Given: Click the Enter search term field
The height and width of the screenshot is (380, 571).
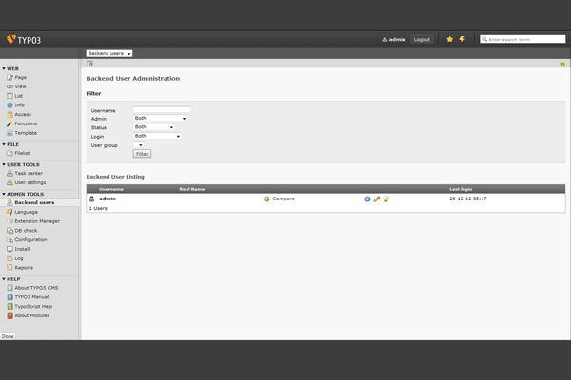Looking at the screenshot, I should [x=522, y=39].
